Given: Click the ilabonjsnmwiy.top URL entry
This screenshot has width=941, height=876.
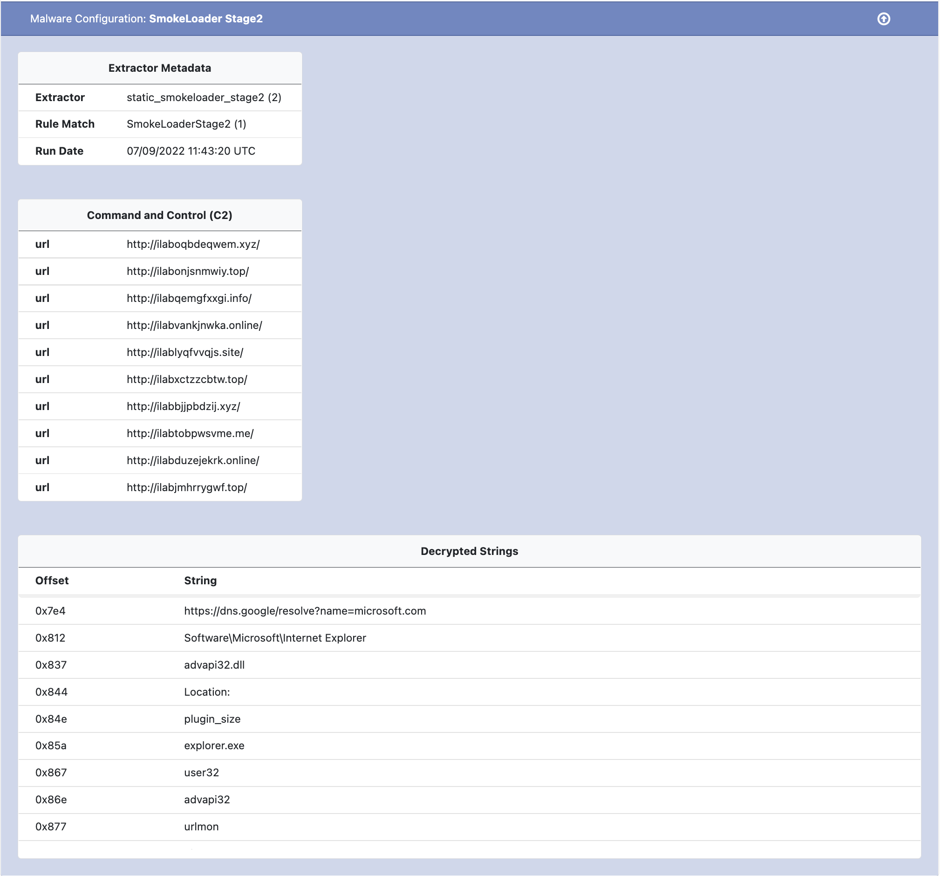Looking at the screenshot, I should [x=187, y=271].
